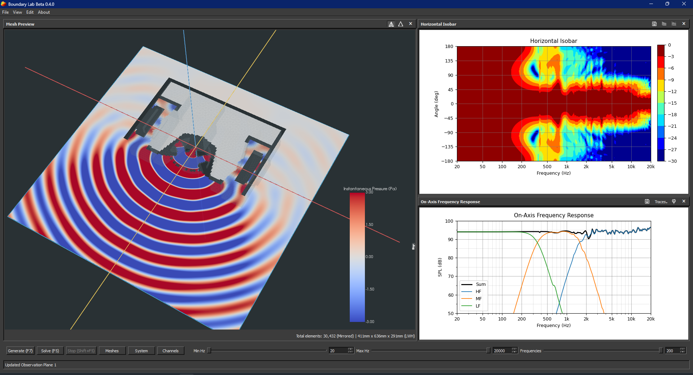Click the Boundary Lab app icon
This screenshot has width=693, height=375.
4,4
